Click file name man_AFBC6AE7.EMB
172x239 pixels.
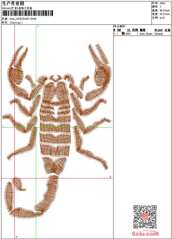click(23, 19)
